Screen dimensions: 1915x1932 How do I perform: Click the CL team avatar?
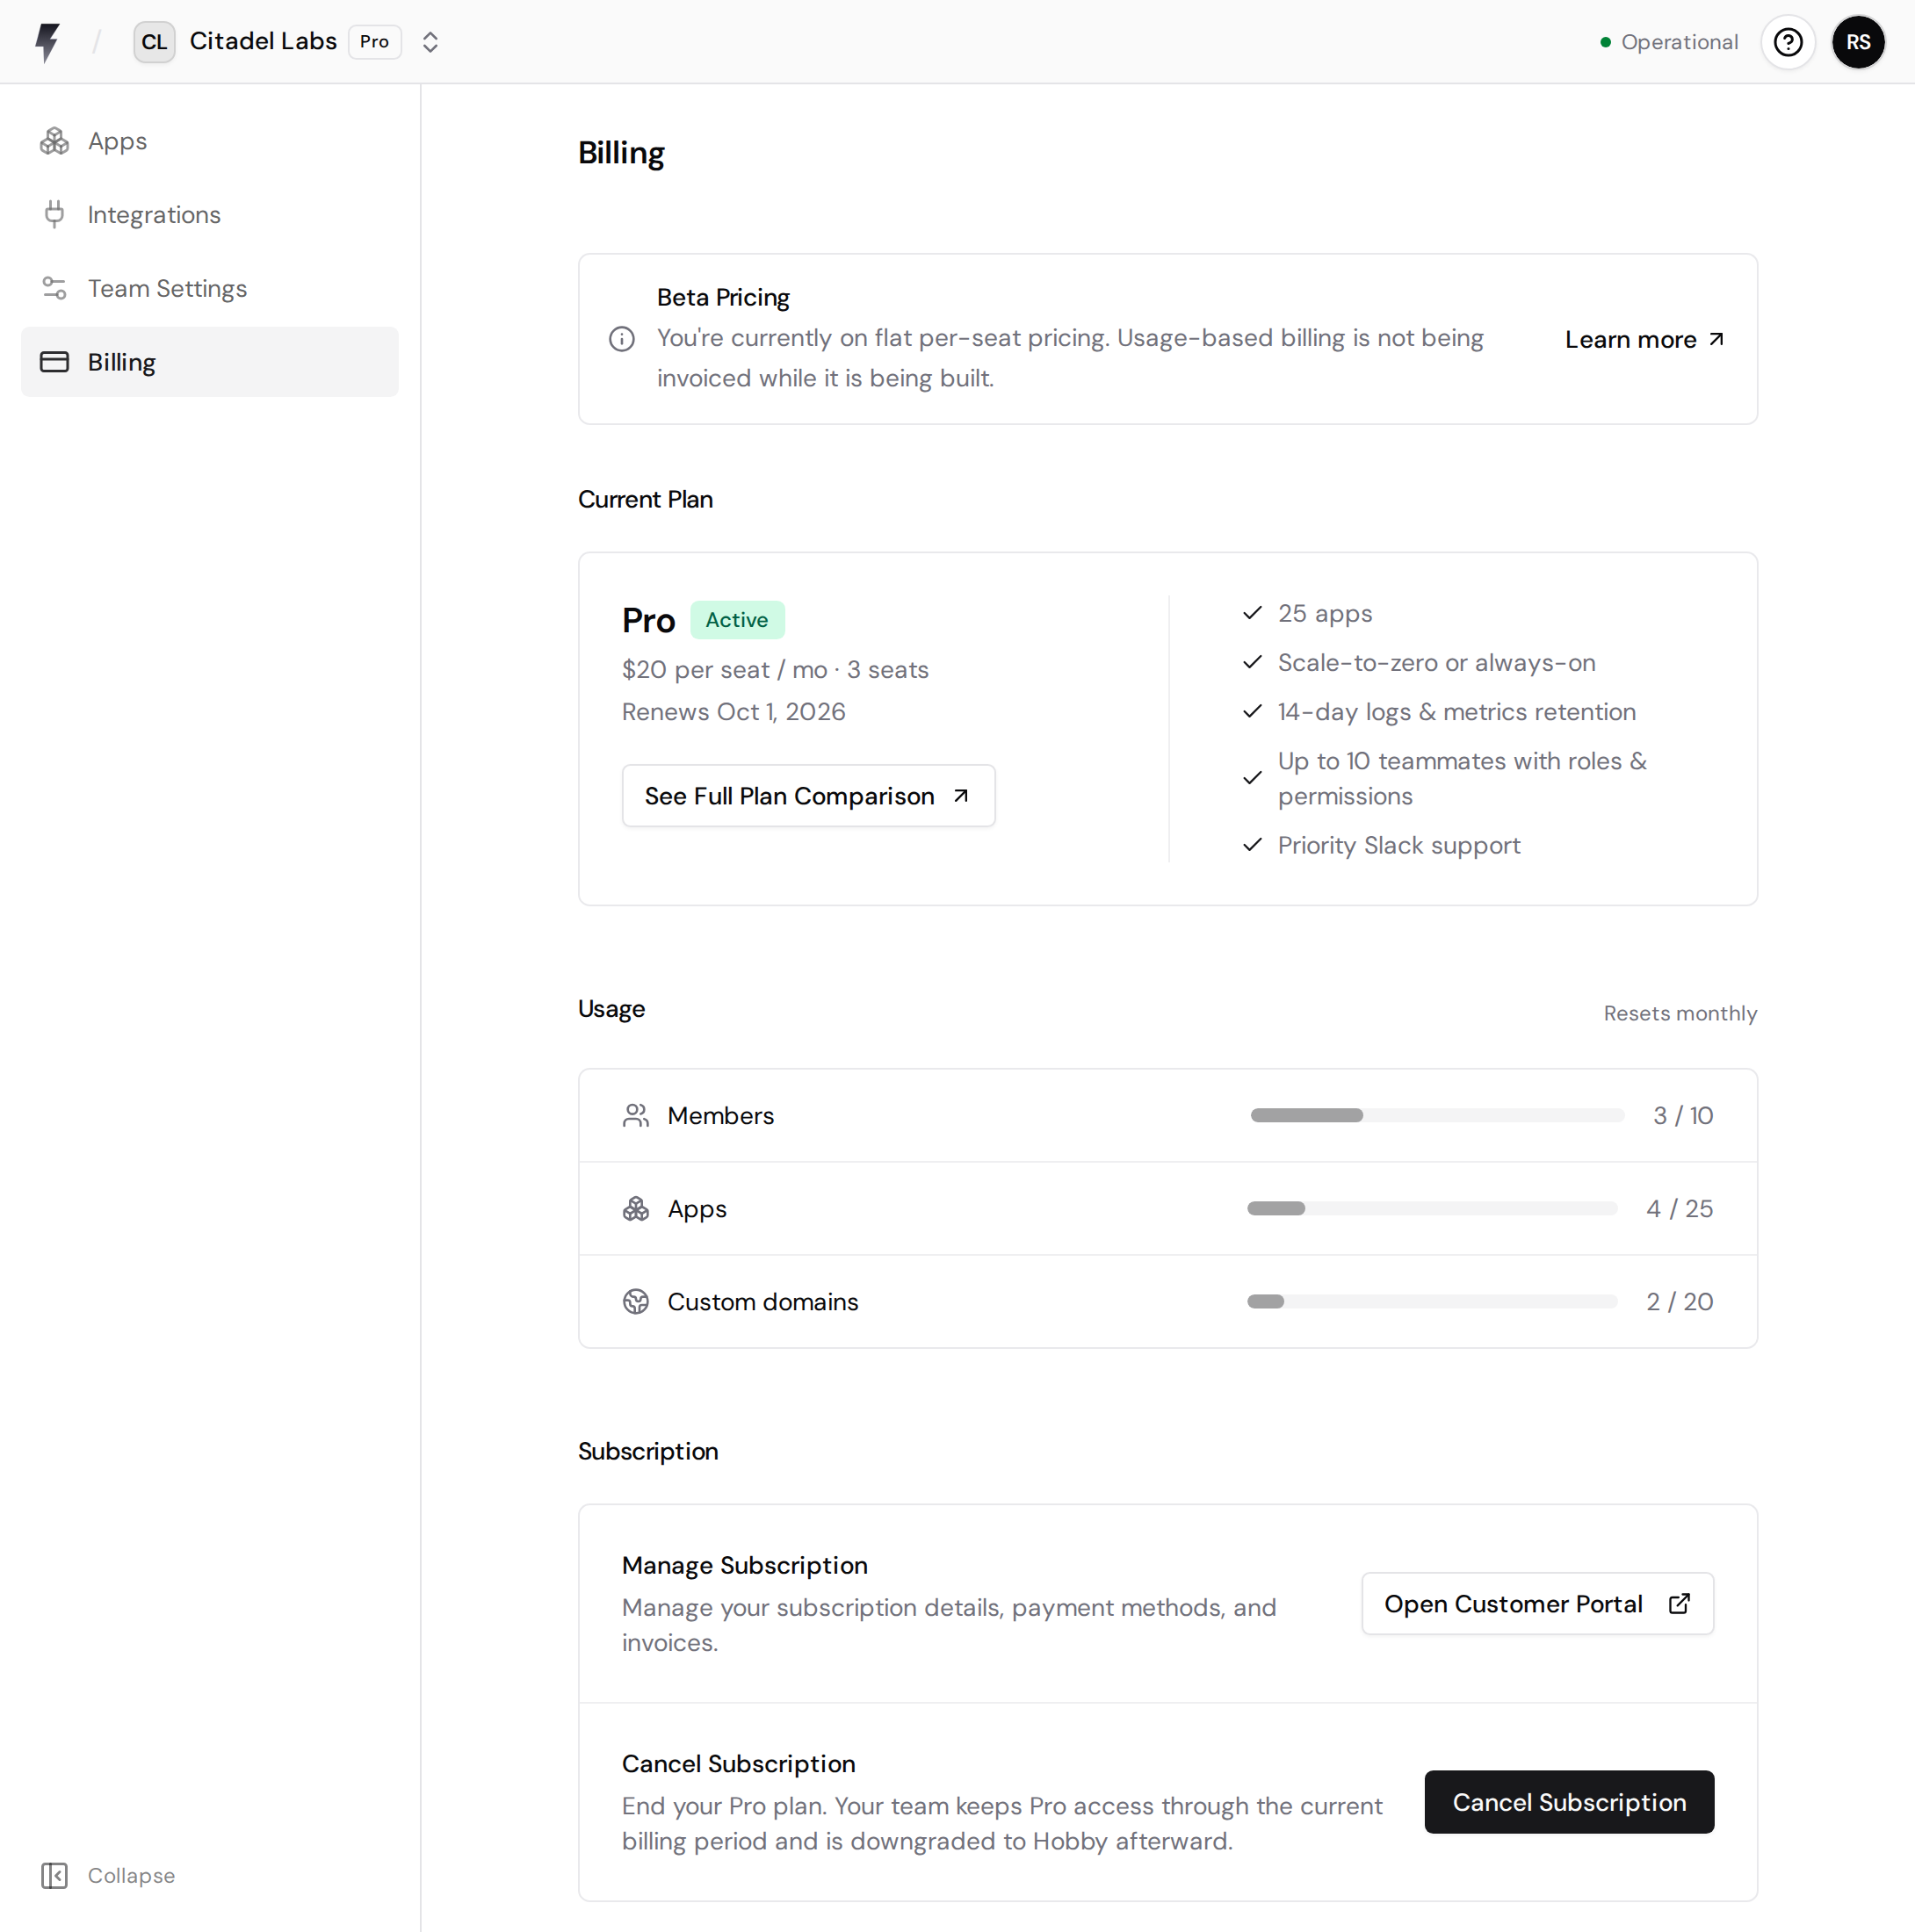pos(154,42)
